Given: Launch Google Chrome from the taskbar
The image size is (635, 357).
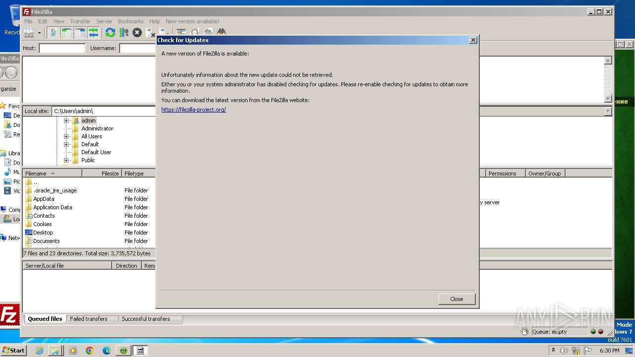Looking at the screenshot, I should click(90, 351).
